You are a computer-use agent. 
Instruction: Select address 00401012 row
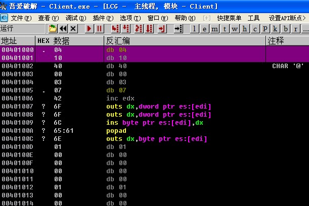pyautogui.click(x=155, y=187)
